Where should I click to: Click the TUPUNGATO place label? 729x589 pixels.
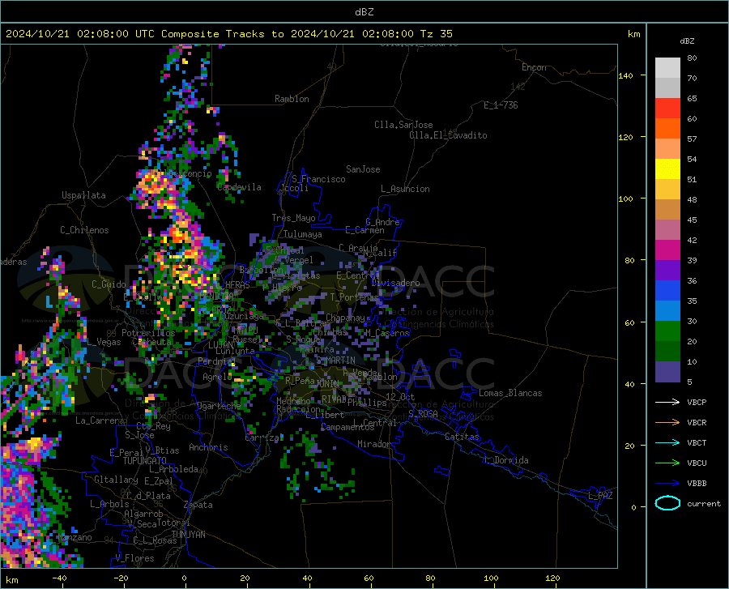click(x=145, y=461)
